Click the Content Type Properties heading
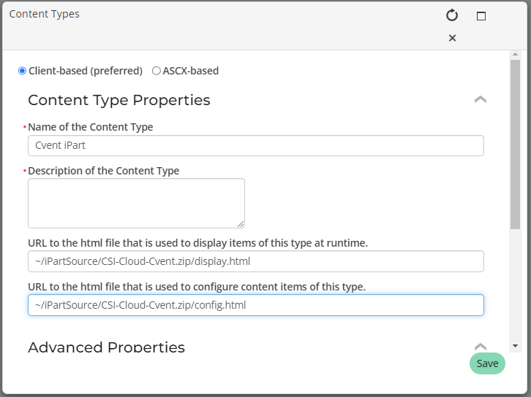 (x=119, y=100)
